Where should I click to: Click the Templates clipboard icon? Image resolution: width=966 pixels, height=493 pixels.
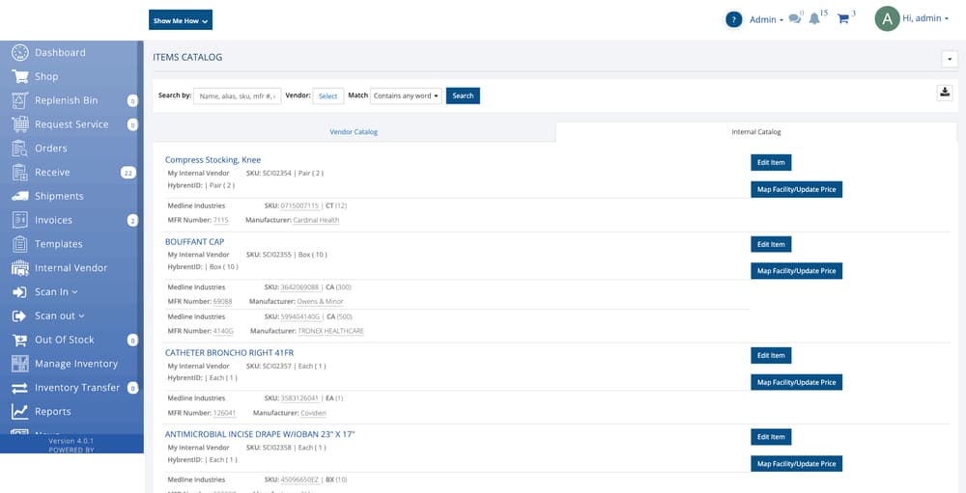[x=19, y=244]
